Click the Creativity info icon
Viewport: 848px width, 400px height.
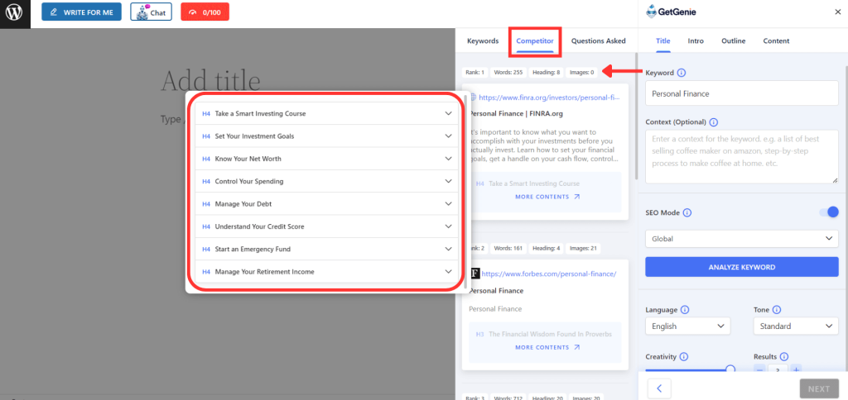coord(683,357)
